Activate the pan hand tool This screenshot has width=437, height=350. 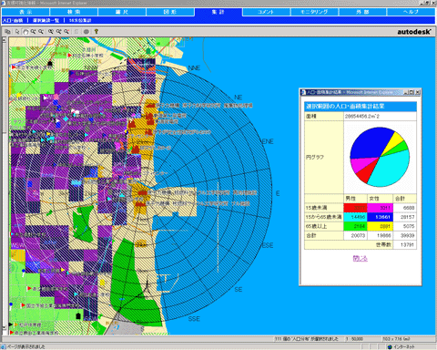(x=25, y=32)
